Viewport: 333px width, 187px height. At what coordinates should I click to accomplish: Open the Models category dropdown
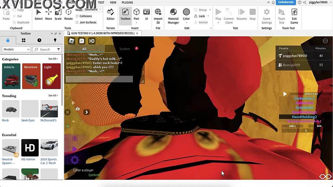coord(16,49)
